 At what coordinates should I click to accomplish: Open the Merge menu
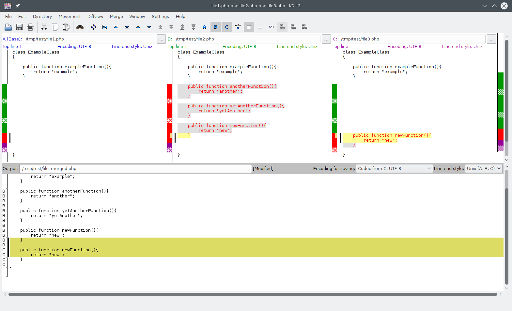pos(116,16)
